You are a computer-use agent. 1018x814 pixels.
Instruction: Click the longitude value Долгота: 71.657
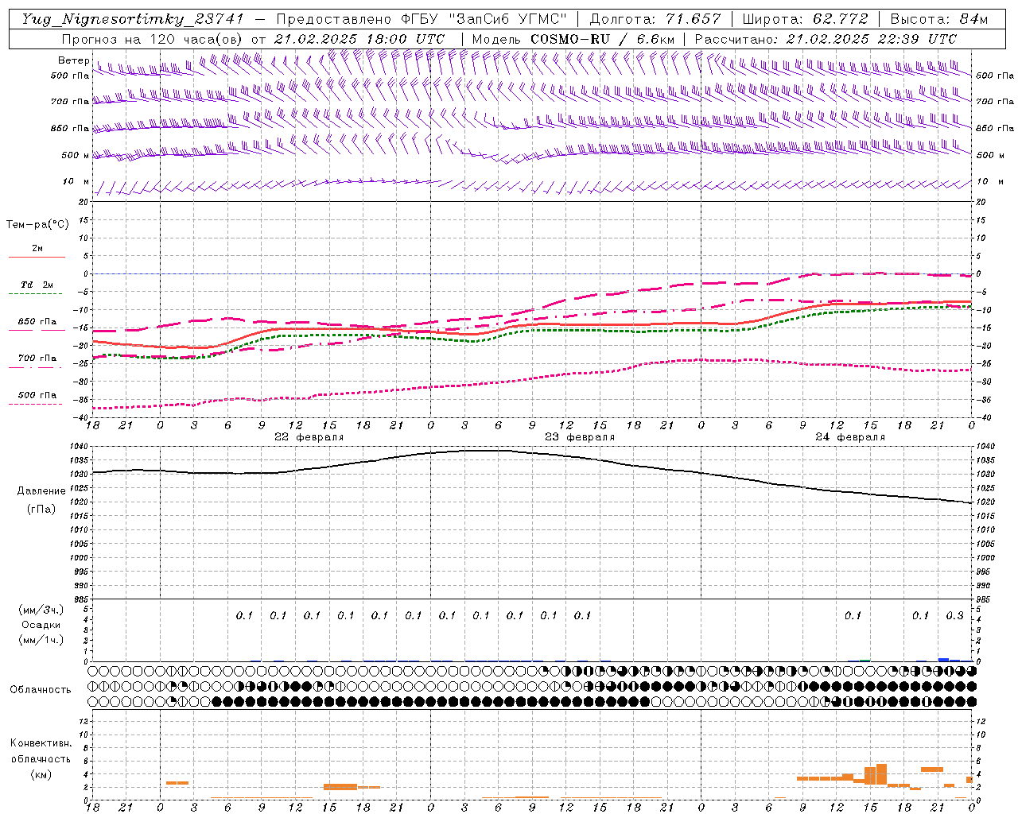(655, 19)
